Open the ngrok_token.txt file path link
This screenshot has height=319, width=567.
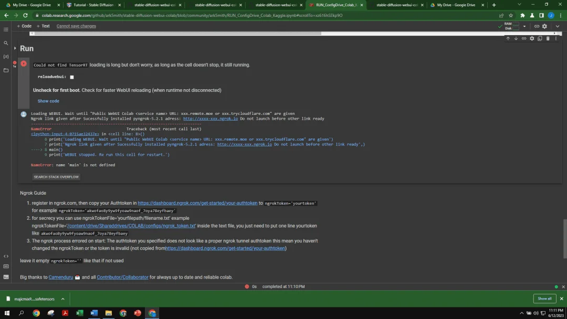click(131, 226)
